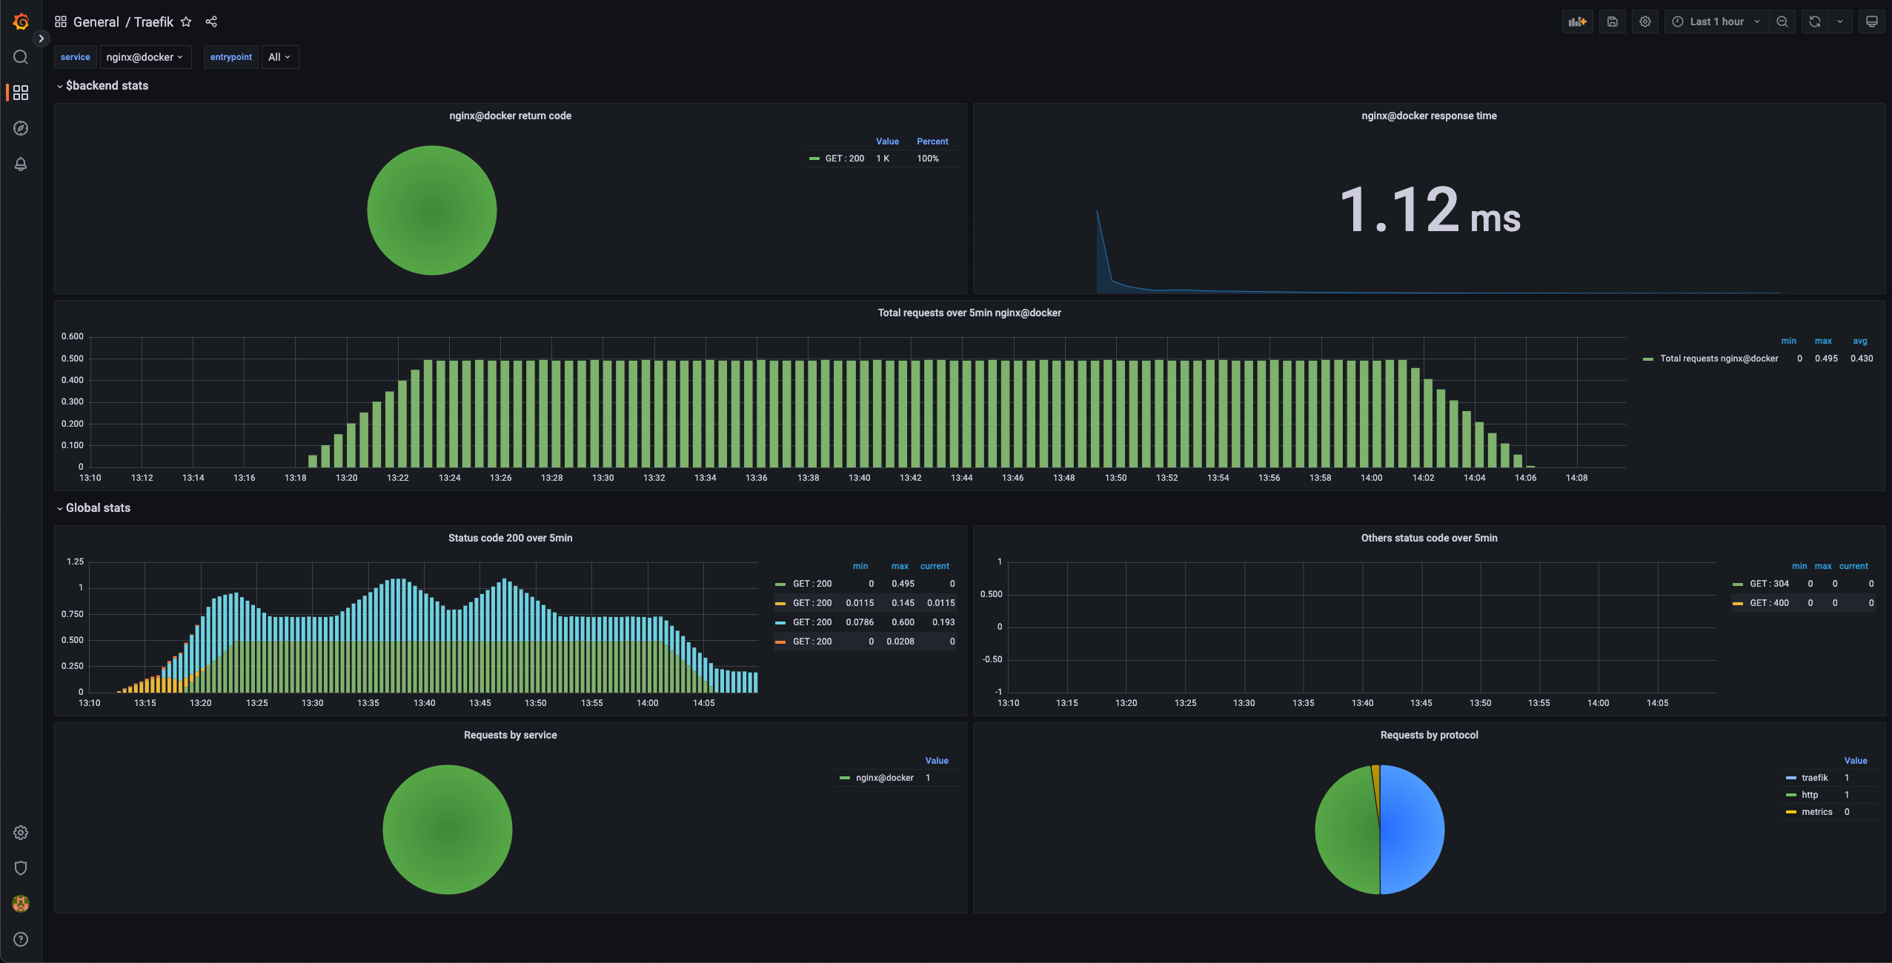This screenshot has height=963, width=1892.
Task: Toggle the metrics series in protocol legend
Action: (x=1816, y=812)
